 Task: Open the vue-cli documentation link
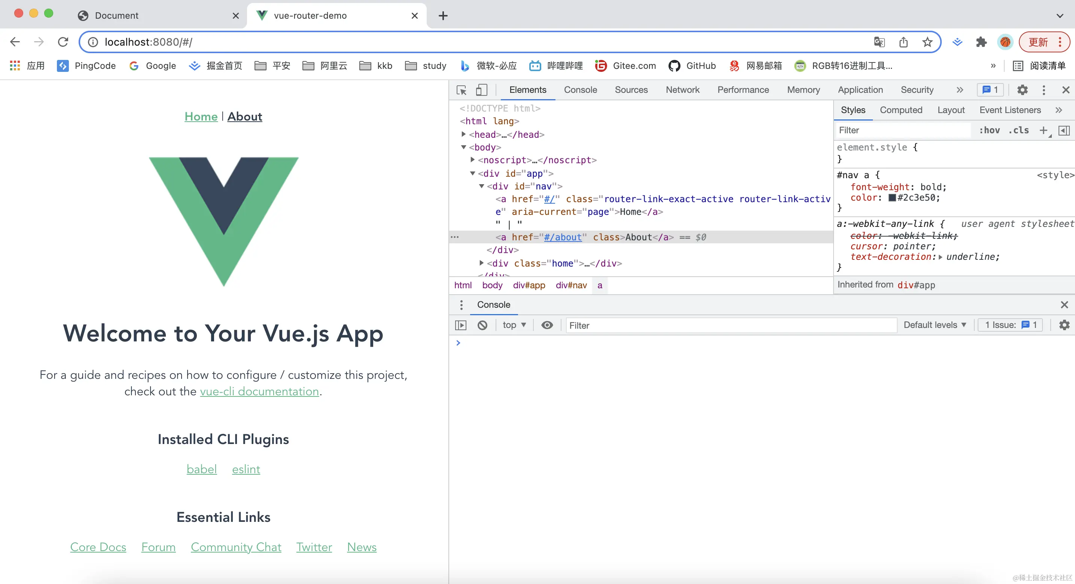point(259,391)
